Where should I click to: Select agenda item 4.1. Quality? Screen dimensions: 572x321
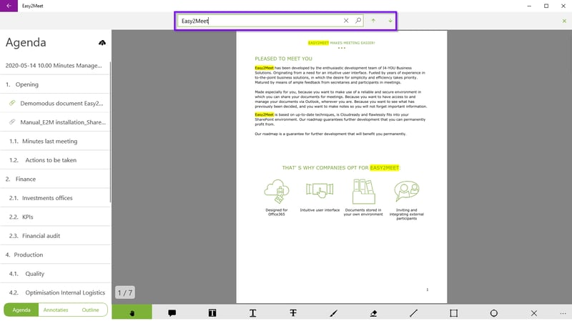(x=55, y=274)
